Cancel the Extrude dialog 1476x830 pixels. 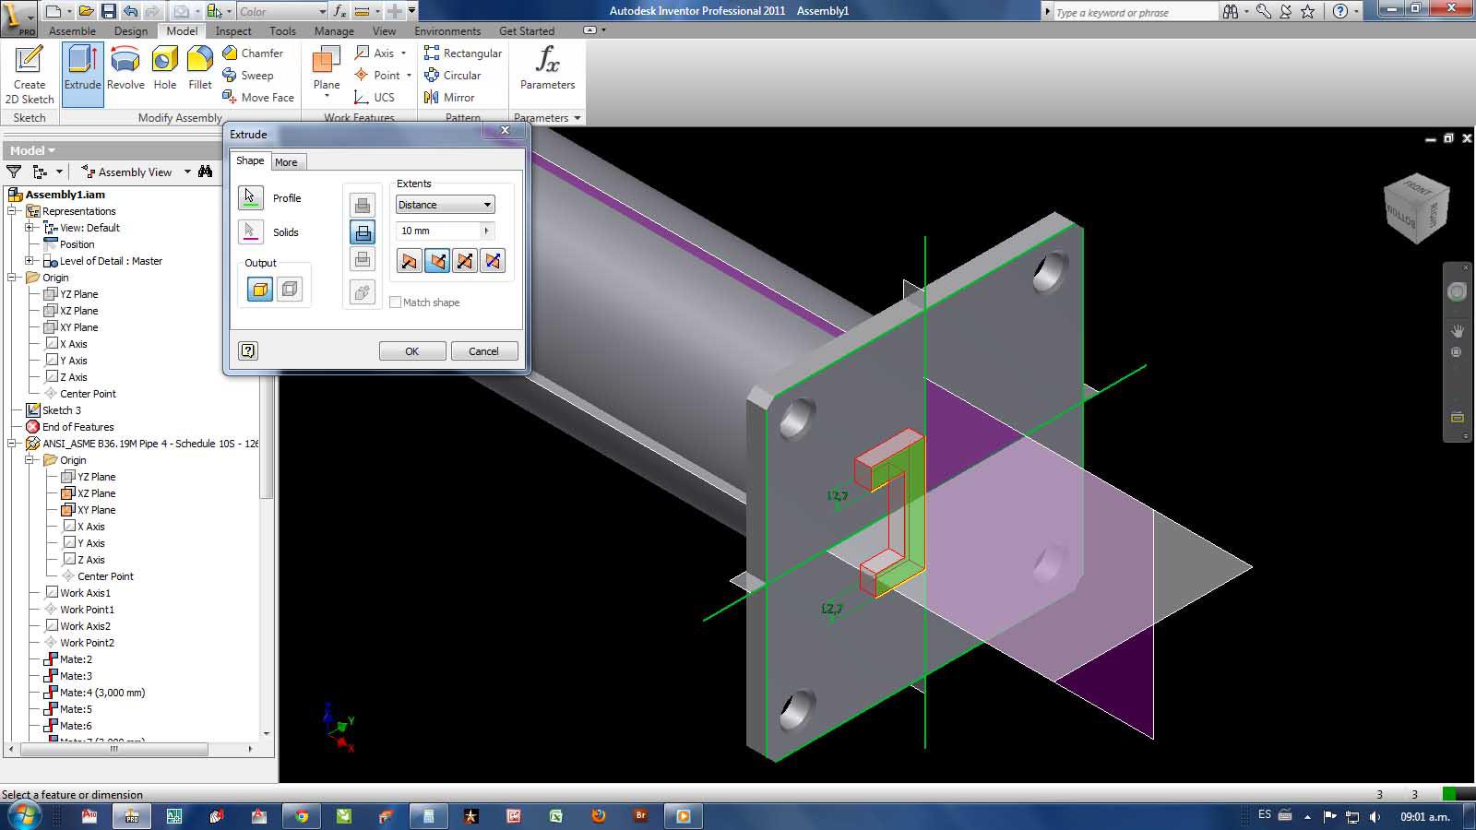point(483,351)
